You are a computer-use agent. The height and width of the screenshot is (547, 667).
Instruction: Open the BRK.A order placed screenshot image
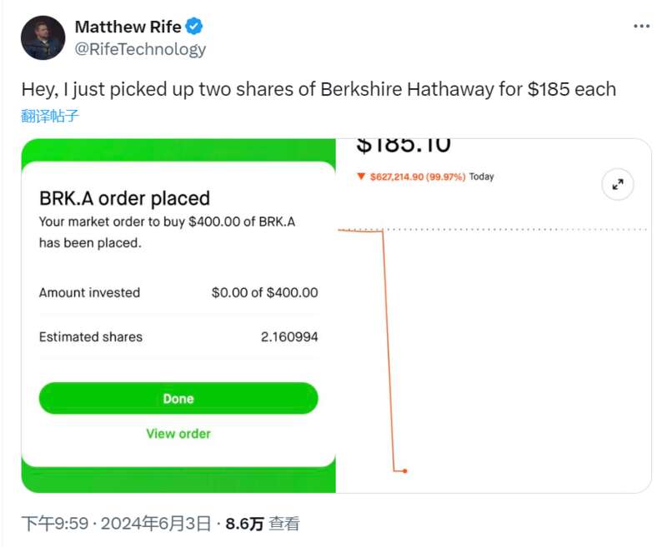pos(178,316)
